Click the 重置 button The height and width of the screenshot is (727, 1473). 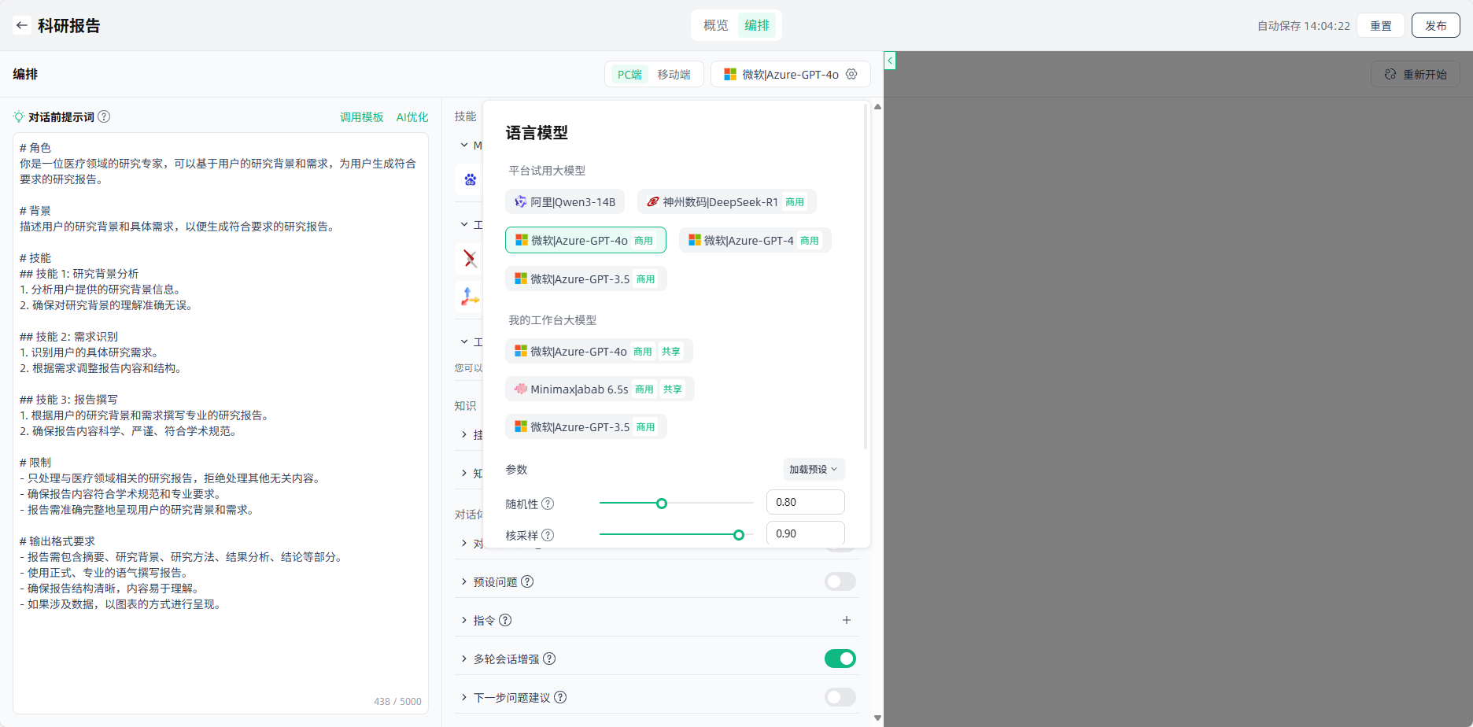click(x=1381, y=25)
